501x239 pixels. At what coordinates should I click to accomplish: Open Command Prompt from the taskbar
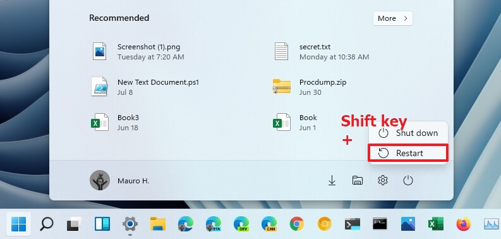tap(380, 224)
